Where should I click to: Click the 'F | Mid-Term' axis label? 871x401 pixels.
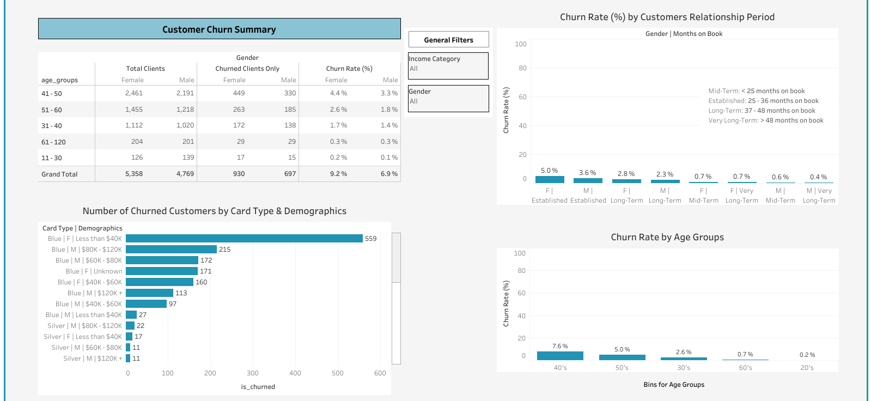pos(704,196)
